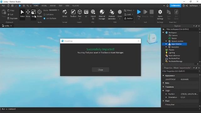Image resolution: width=201 pixels, height=113 pixels.
Task: Toggle the Join Surfaces checkbox
Action: click(x=45, y=19)
